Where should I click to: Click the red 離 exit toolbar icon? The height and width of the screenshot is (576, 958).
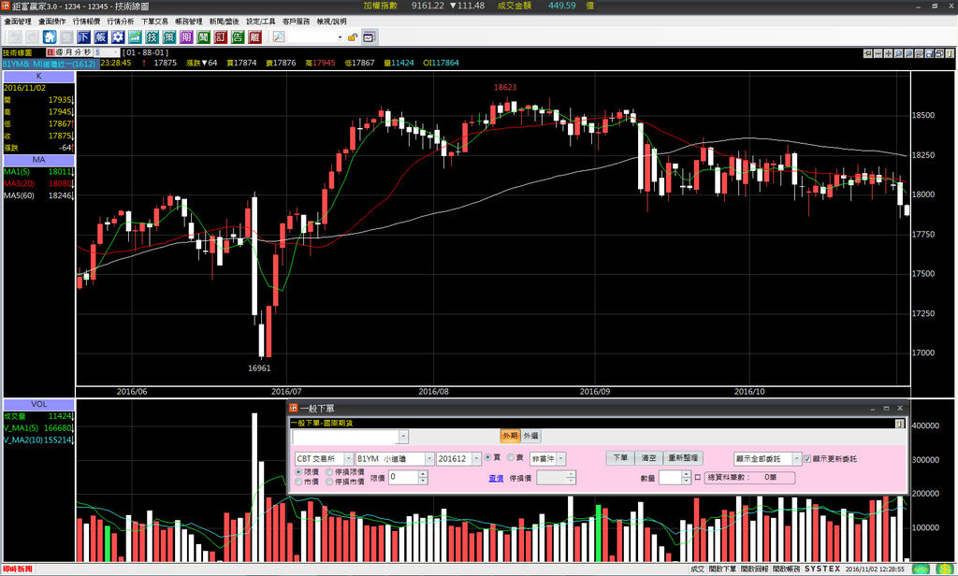click(254, 37)
